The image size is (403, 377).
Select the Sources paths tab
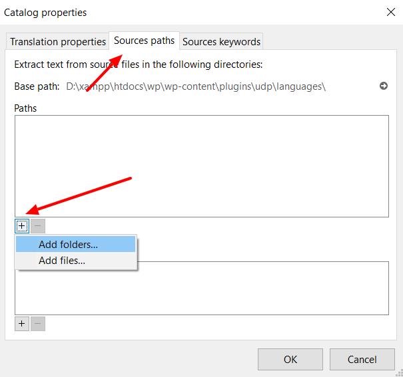pos(144,41)
